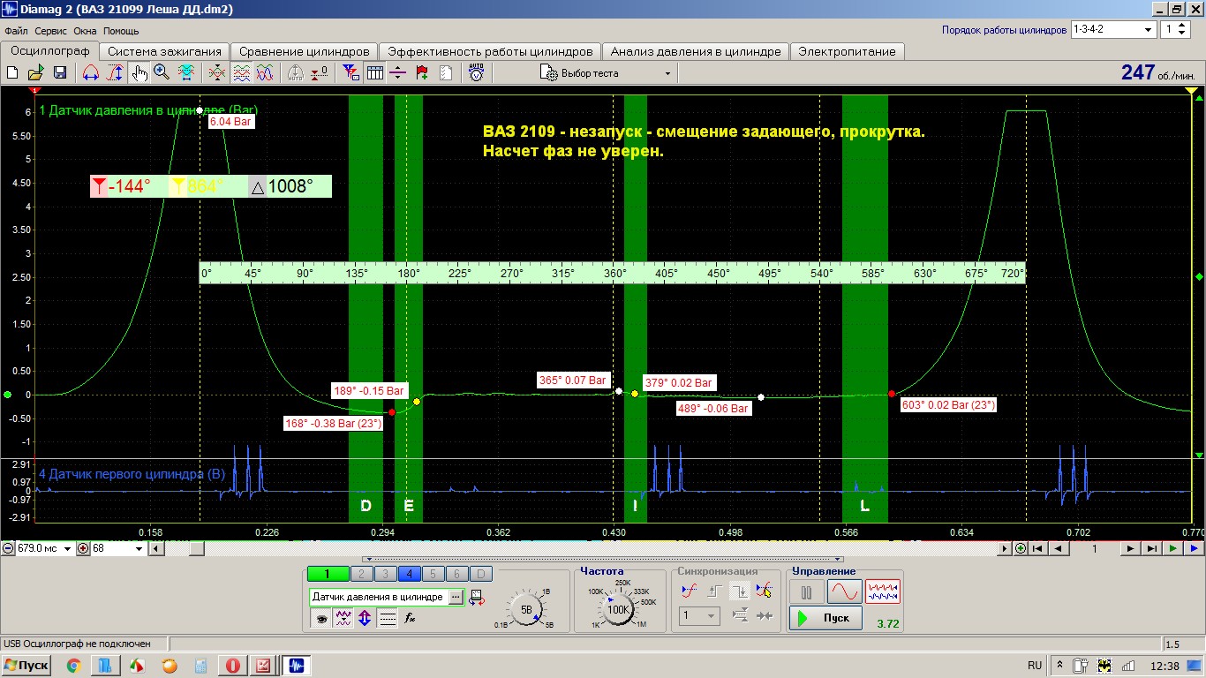Open the Окна menu

(x=85, y=30)
